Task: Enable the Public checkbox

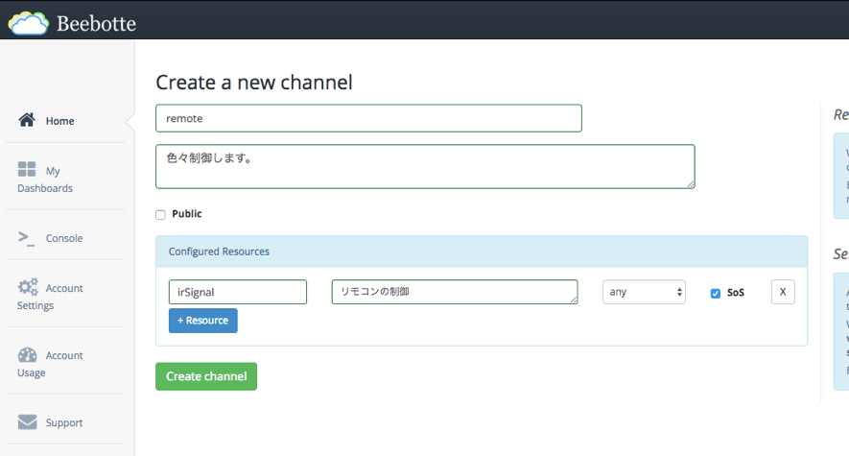Action: point(160,214)
